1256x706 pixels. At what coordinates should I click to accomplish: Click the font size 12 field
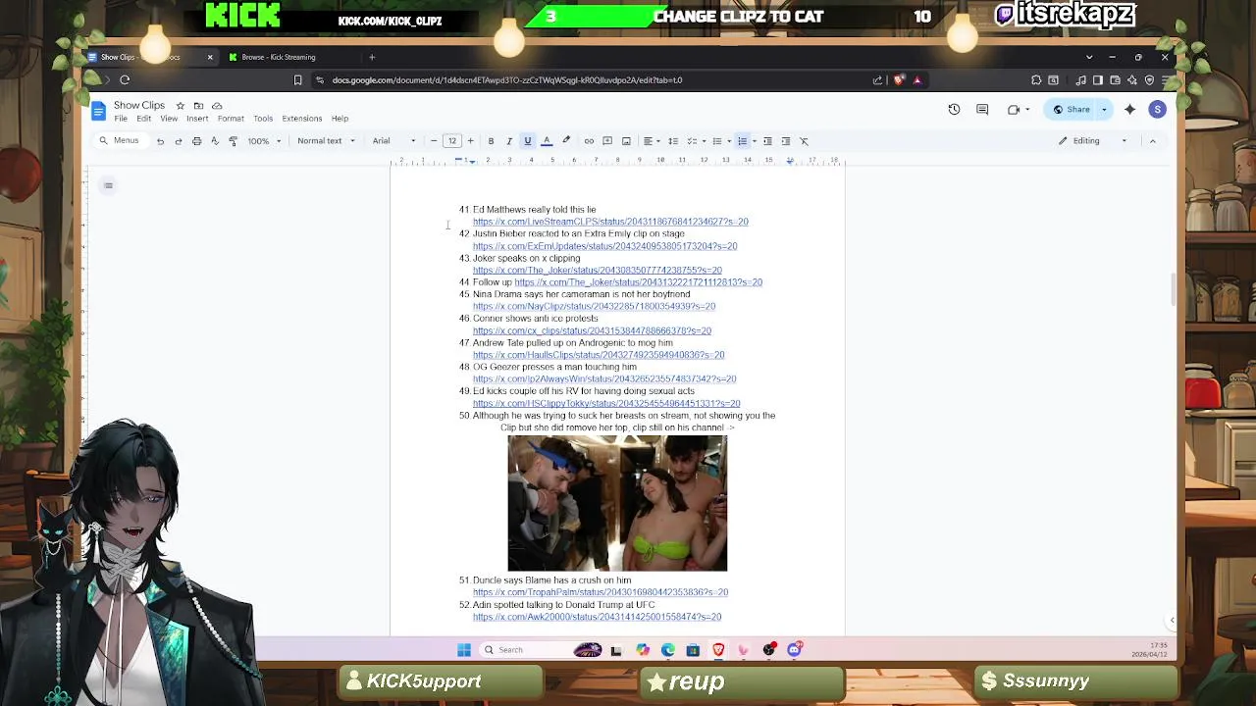click(x=452, y=141)
